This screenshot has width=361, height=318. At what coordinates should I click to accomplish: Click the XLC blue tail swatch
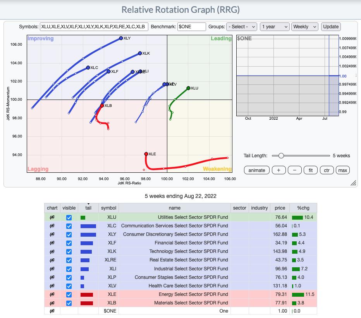[x=88, y=226]
